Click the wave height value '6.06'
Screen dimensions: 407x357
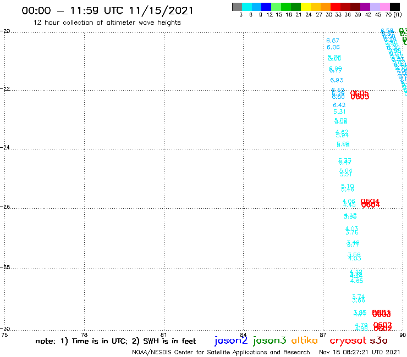click(333, 47)
